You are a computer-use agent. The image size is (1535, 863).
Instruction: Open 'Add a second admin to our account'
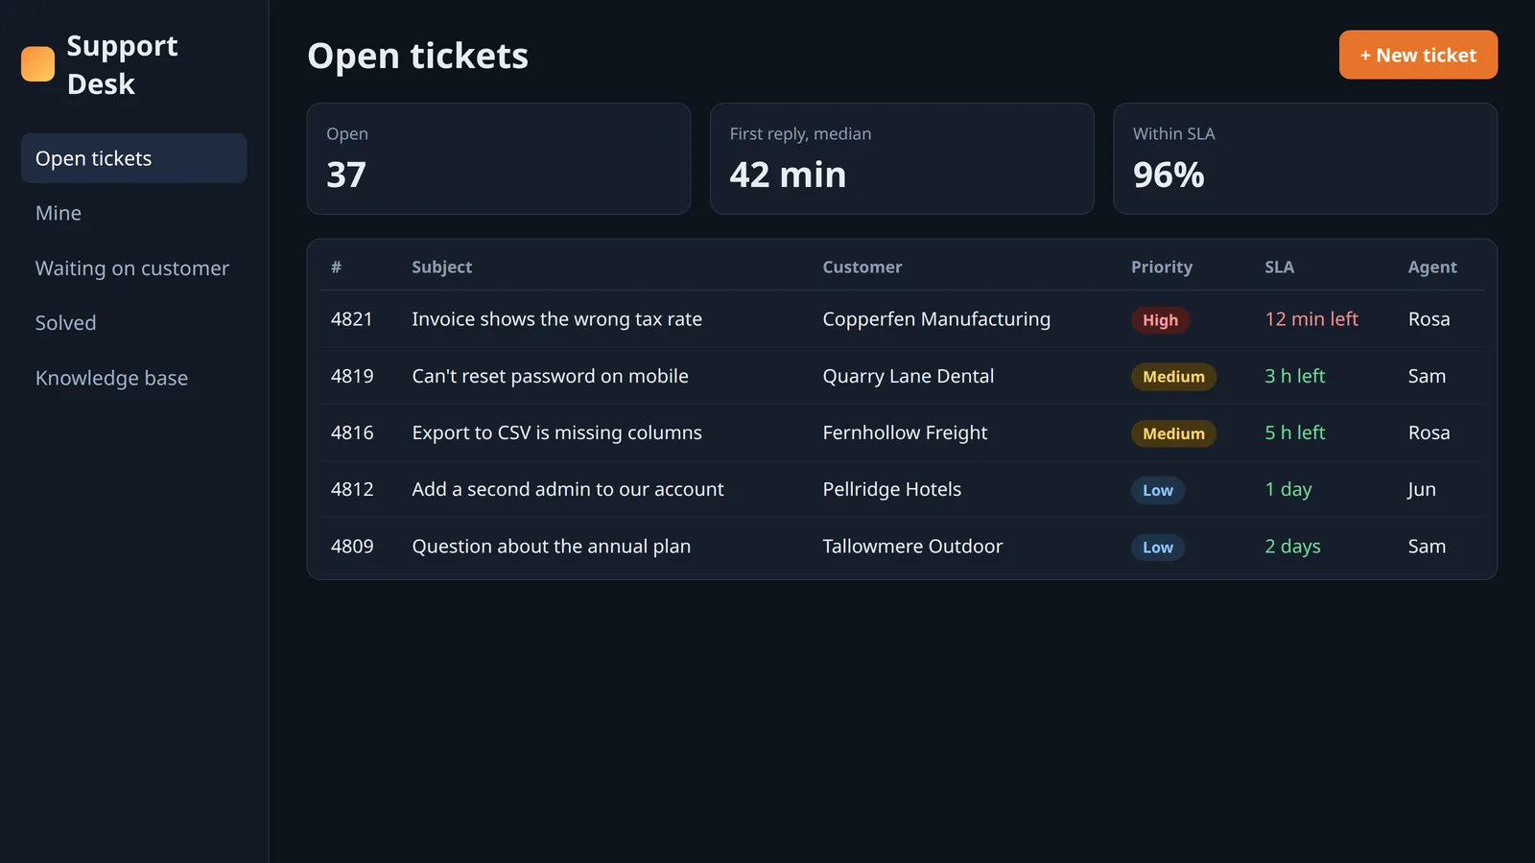(568, 489)
